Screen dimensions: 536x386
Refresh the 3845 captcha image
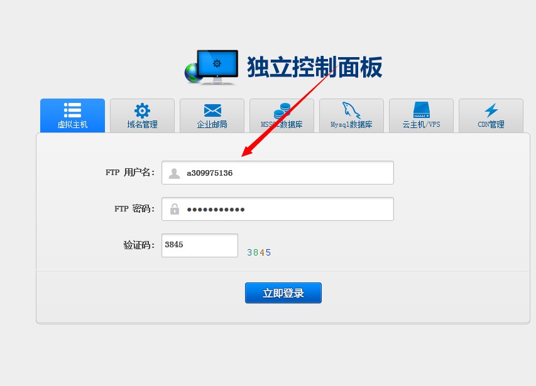[x=259, y=252]
